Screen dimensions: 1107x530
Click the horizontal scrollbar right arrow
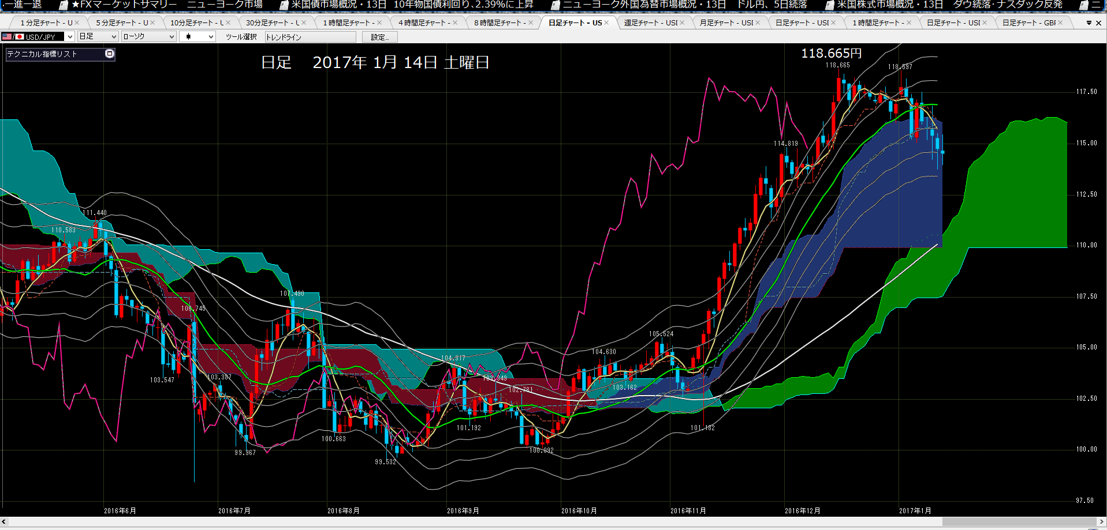1102,522
